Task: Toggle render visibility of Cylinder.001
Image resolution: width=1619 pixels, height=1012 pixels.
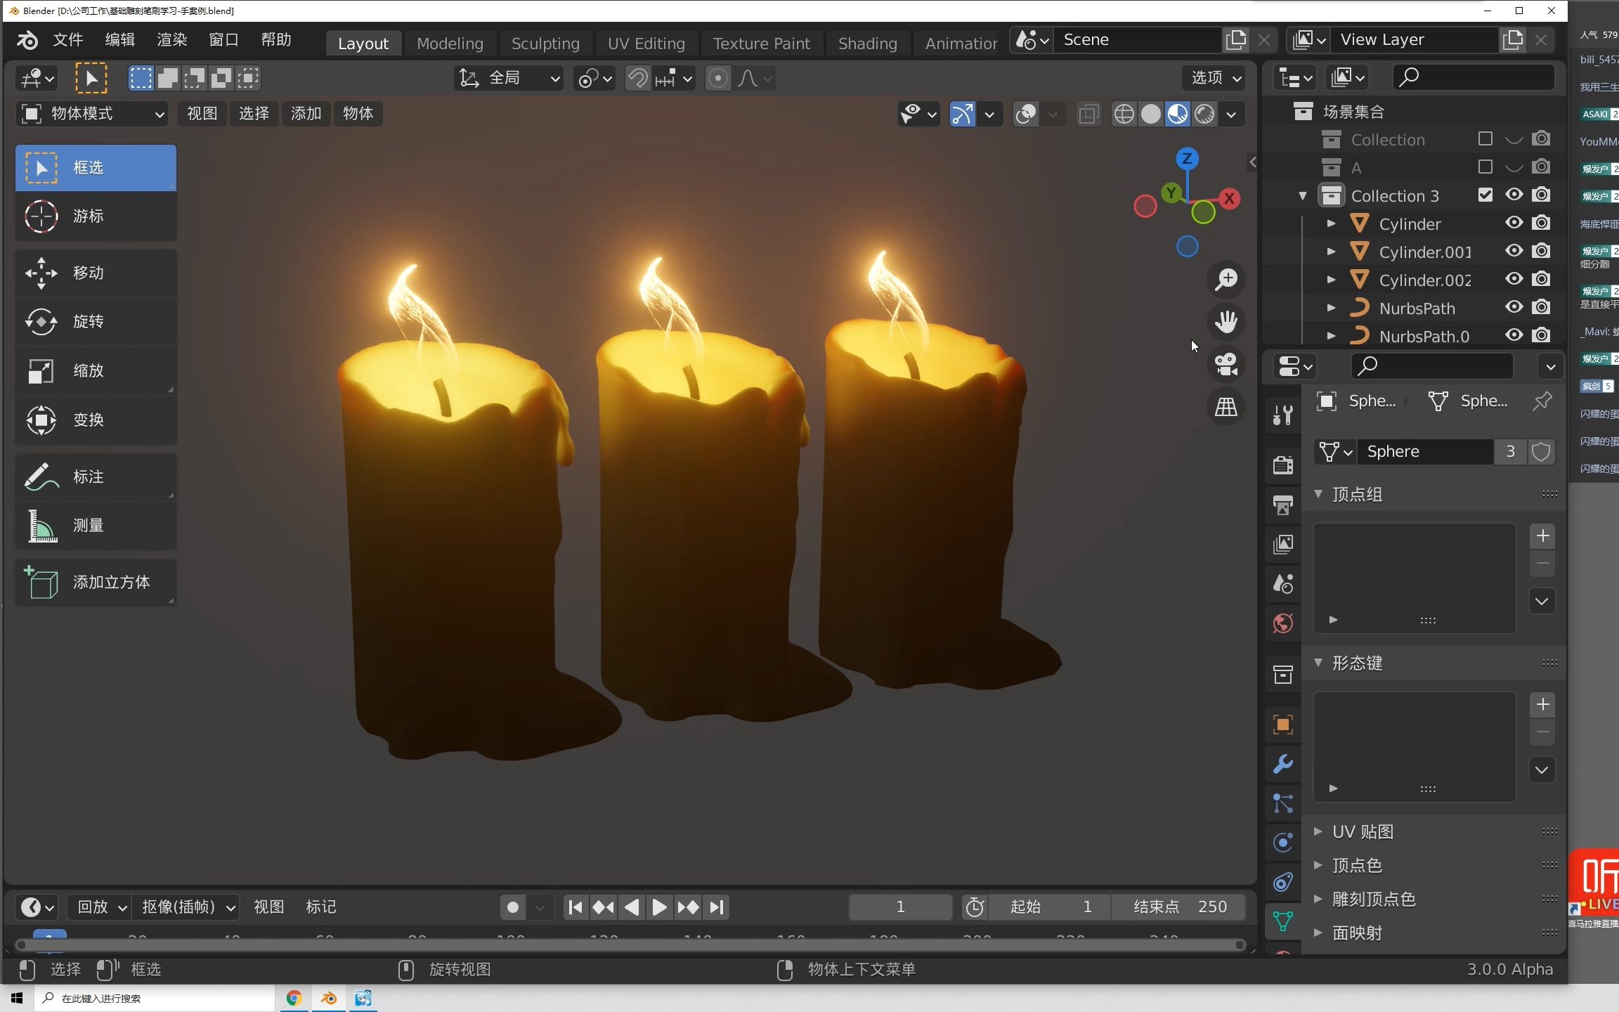Action: (x=1541, y=251)
